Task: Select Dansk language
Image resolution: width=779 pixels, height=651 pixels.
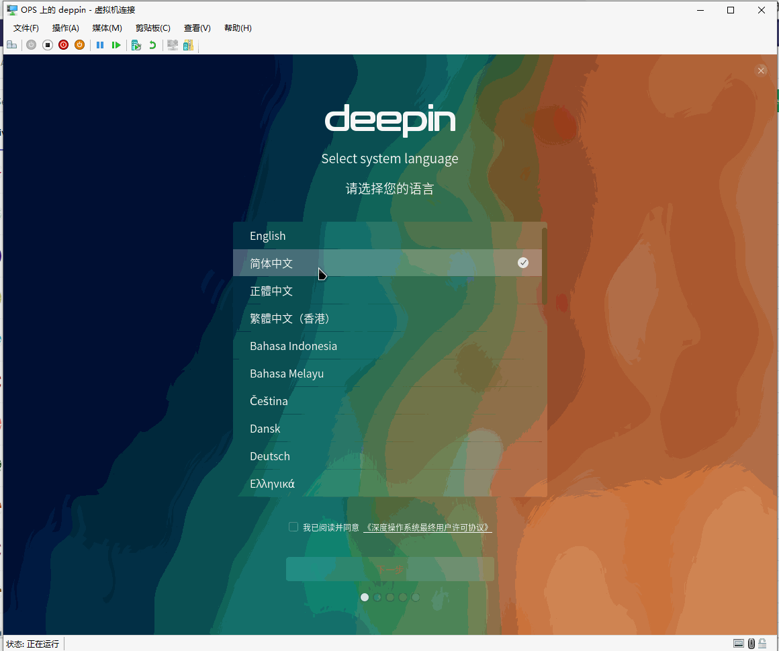Action: 387,429
